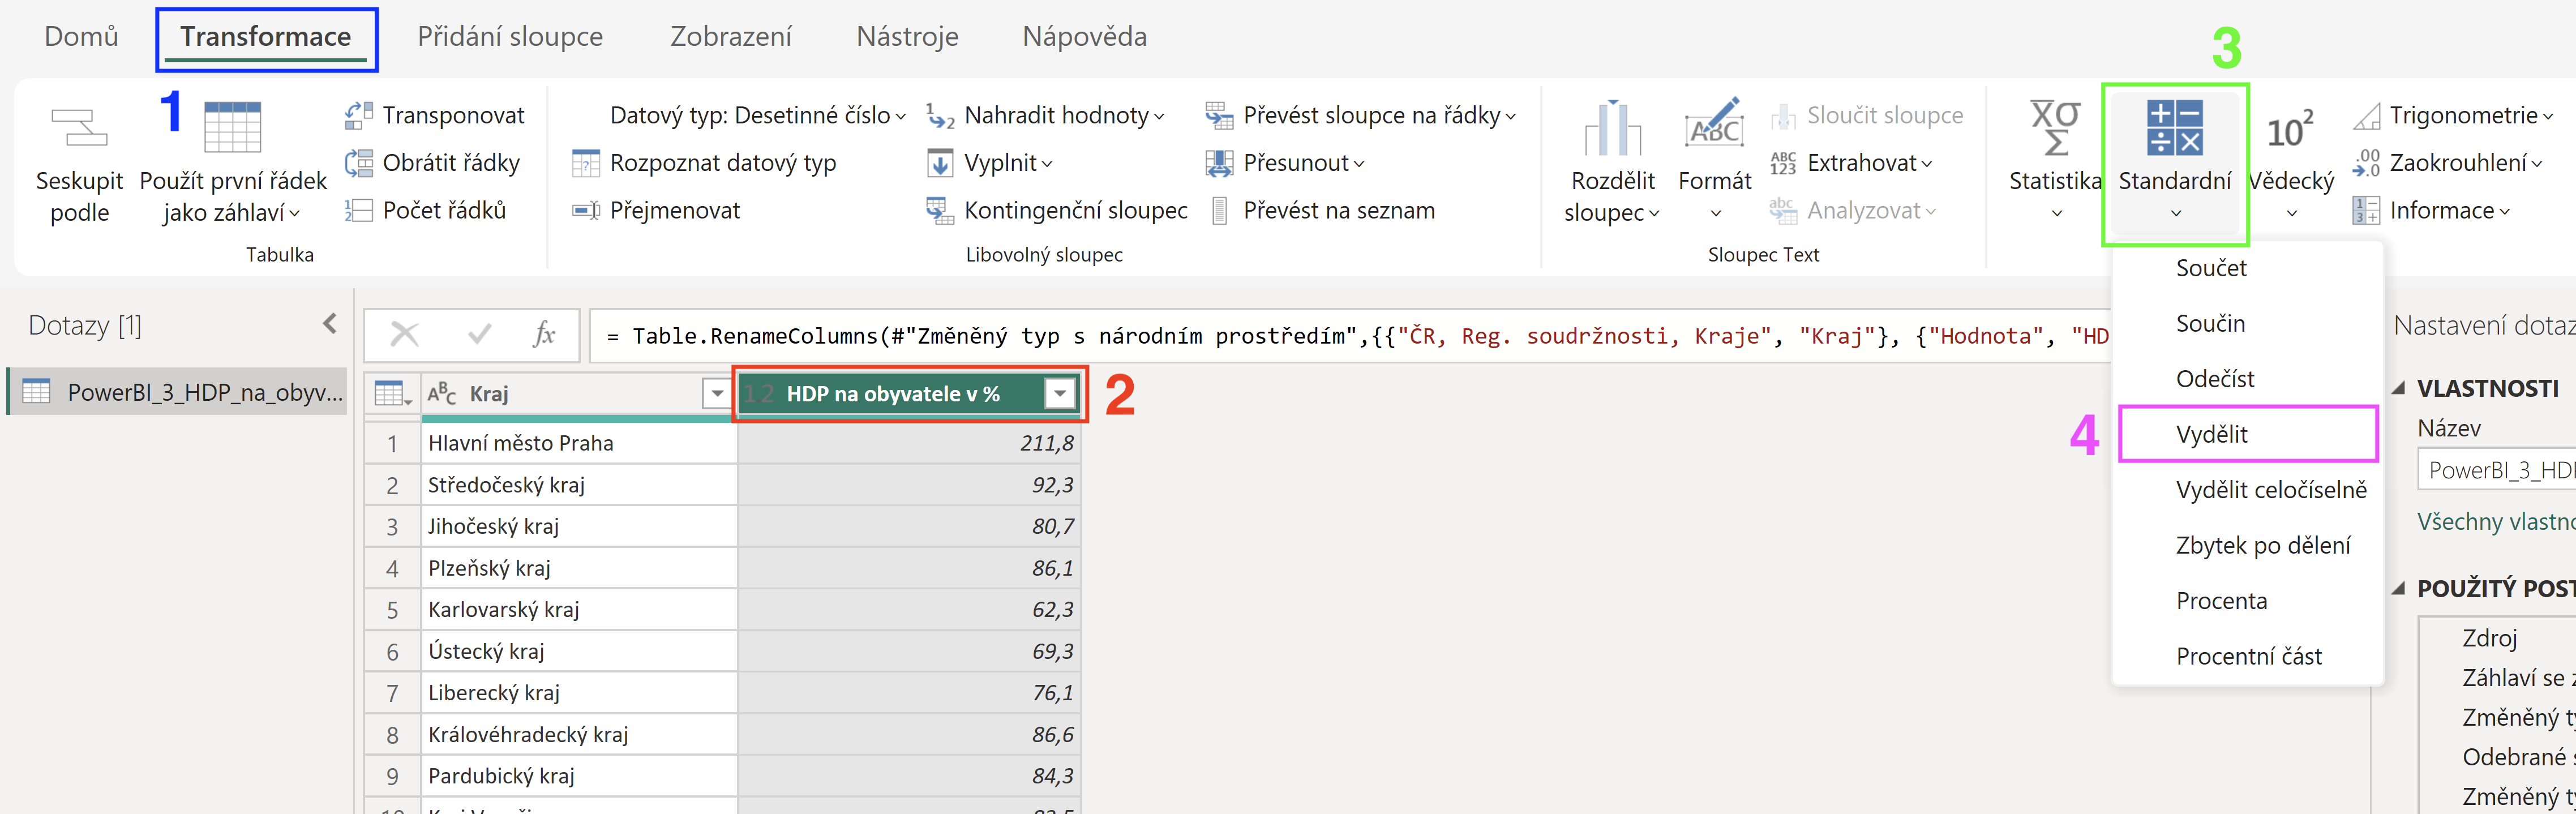Open HDP na obyvatele column filter dropdown
The height and width of the screenshot is (814, 2576).
point(1059,394)
